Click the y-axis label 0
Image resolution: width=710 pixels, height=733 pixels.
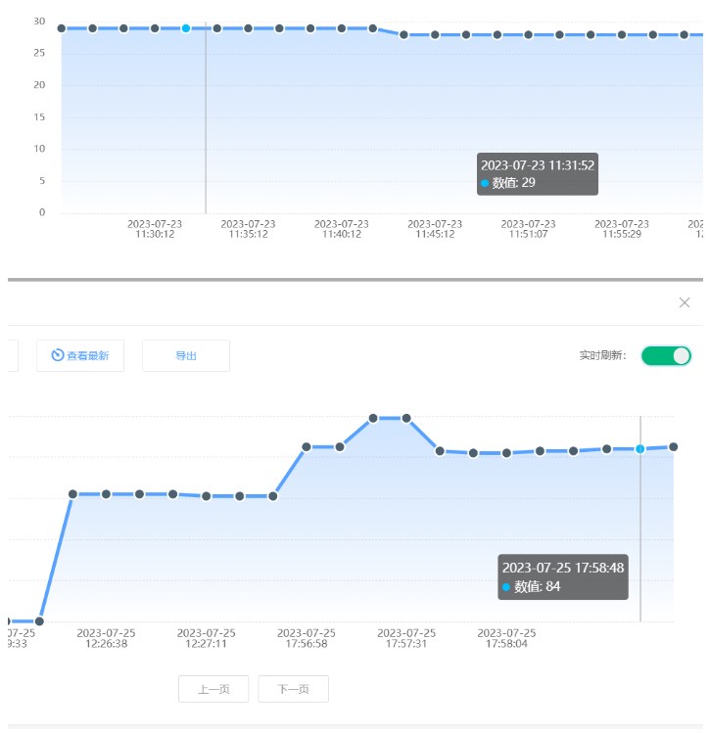[x=42, y=212]
